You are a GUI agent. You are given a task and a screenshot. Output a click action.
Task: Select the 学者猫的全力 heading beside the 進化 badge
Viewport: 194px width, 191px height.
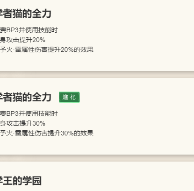pos(26,97)
